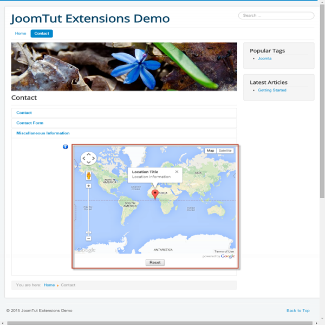Click Home in the breadcrumb trail
Screen dimensions: 325x325
(49, 285)
